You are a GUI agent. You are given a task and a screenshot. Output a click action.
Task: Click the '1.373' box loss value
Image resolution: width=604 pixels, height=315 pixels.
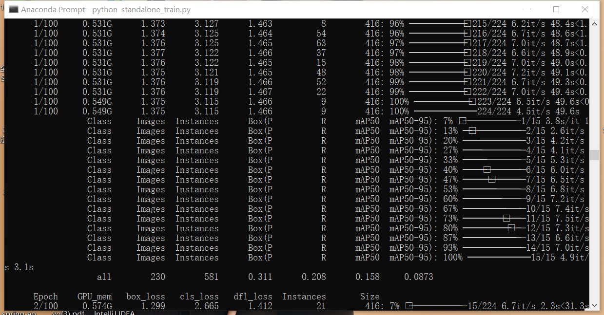pyautogui.click(x=153, y=24)
